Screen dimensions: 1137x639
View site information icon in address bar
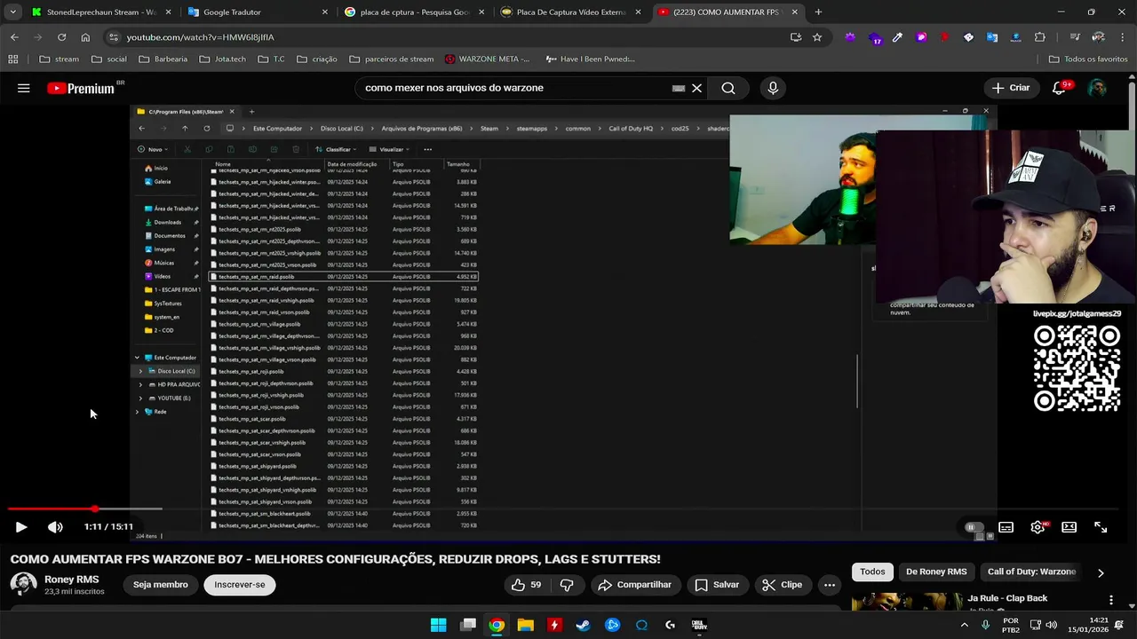(112, 37)
